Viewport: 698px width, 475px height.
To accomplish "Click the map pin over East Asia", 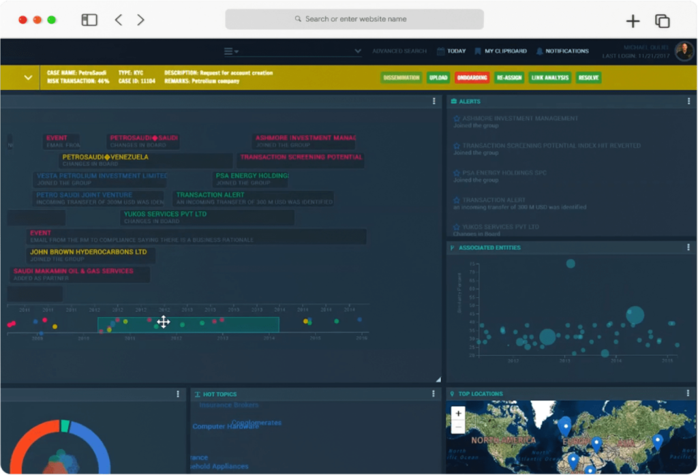I will 657,442.
